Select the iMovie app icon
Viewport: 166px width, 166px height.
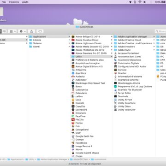73,149
